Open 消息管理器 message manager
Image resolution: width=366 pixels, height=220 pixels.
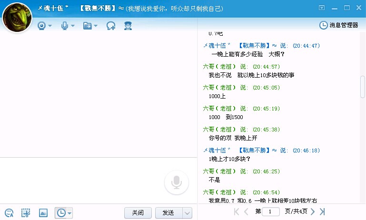click(338, 25)
